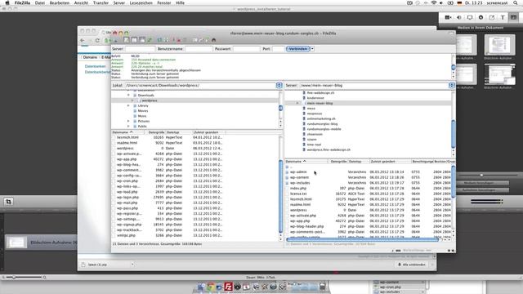Click the remote file list horizontal scrollbar

(362, 239)
